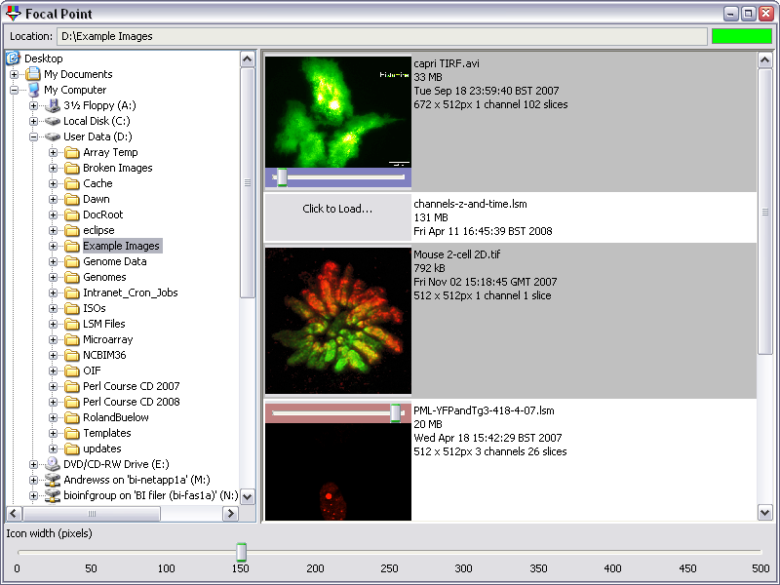Click the Icon width slider handle
Viewport: 780px width, 585px height.
click(x=241, y=552)
